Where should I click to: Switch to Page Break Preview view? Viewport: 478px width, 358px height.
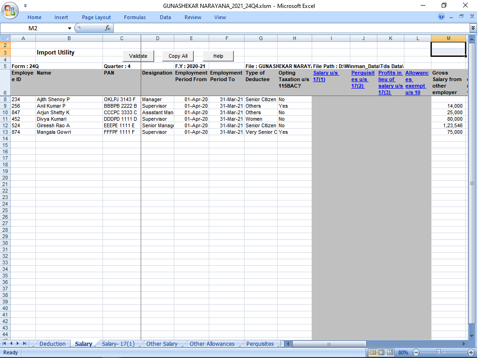point(389,352)
